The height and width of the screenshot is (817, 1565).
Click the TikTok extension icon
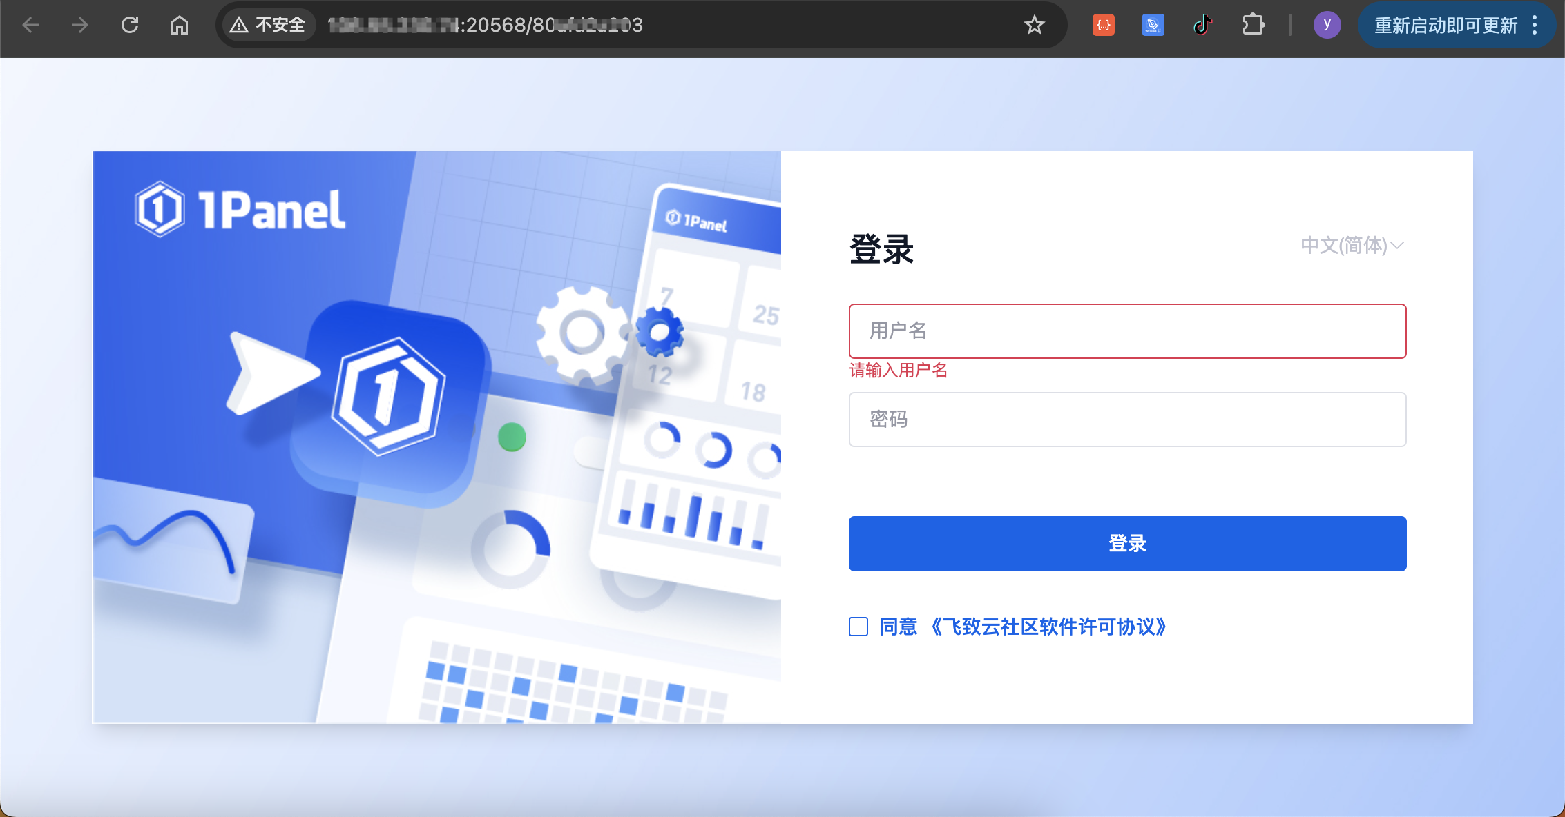tap(1202, 26)
